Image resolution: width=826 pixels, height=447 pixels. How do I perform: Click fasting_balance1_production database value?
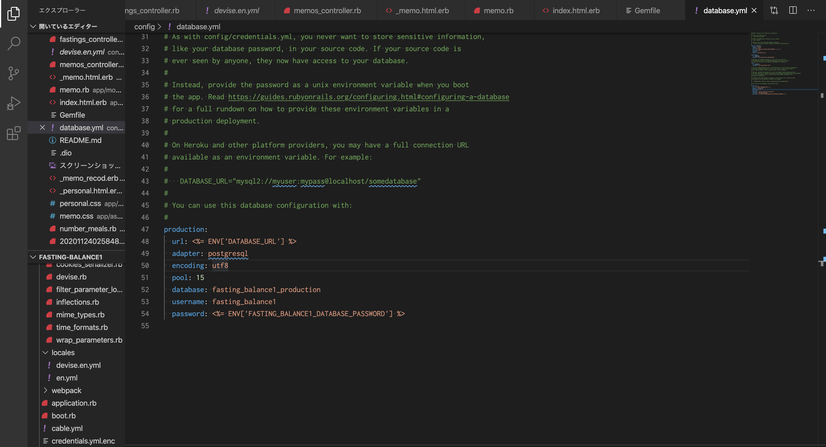(266, 289)
